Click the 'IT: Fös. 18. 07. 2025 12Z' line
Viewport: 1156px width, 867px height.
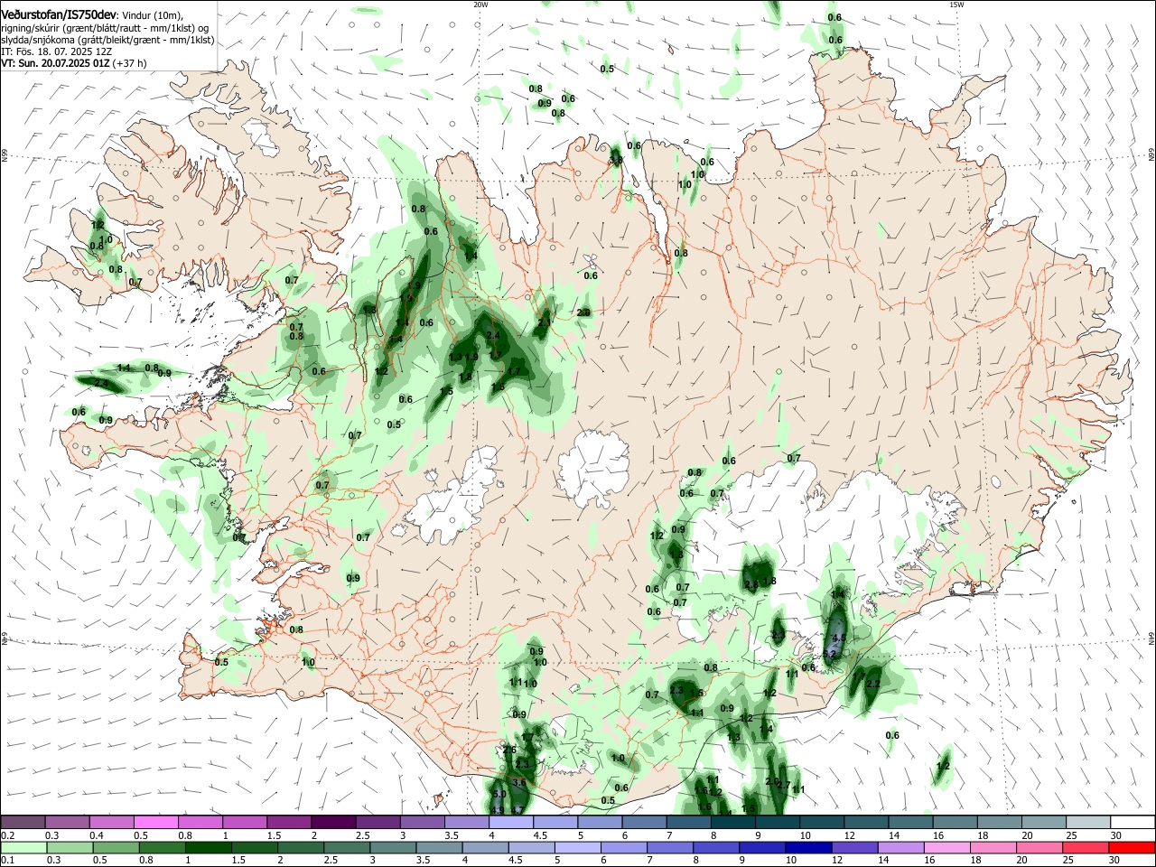pyautogui.click(x=55, y=51)
